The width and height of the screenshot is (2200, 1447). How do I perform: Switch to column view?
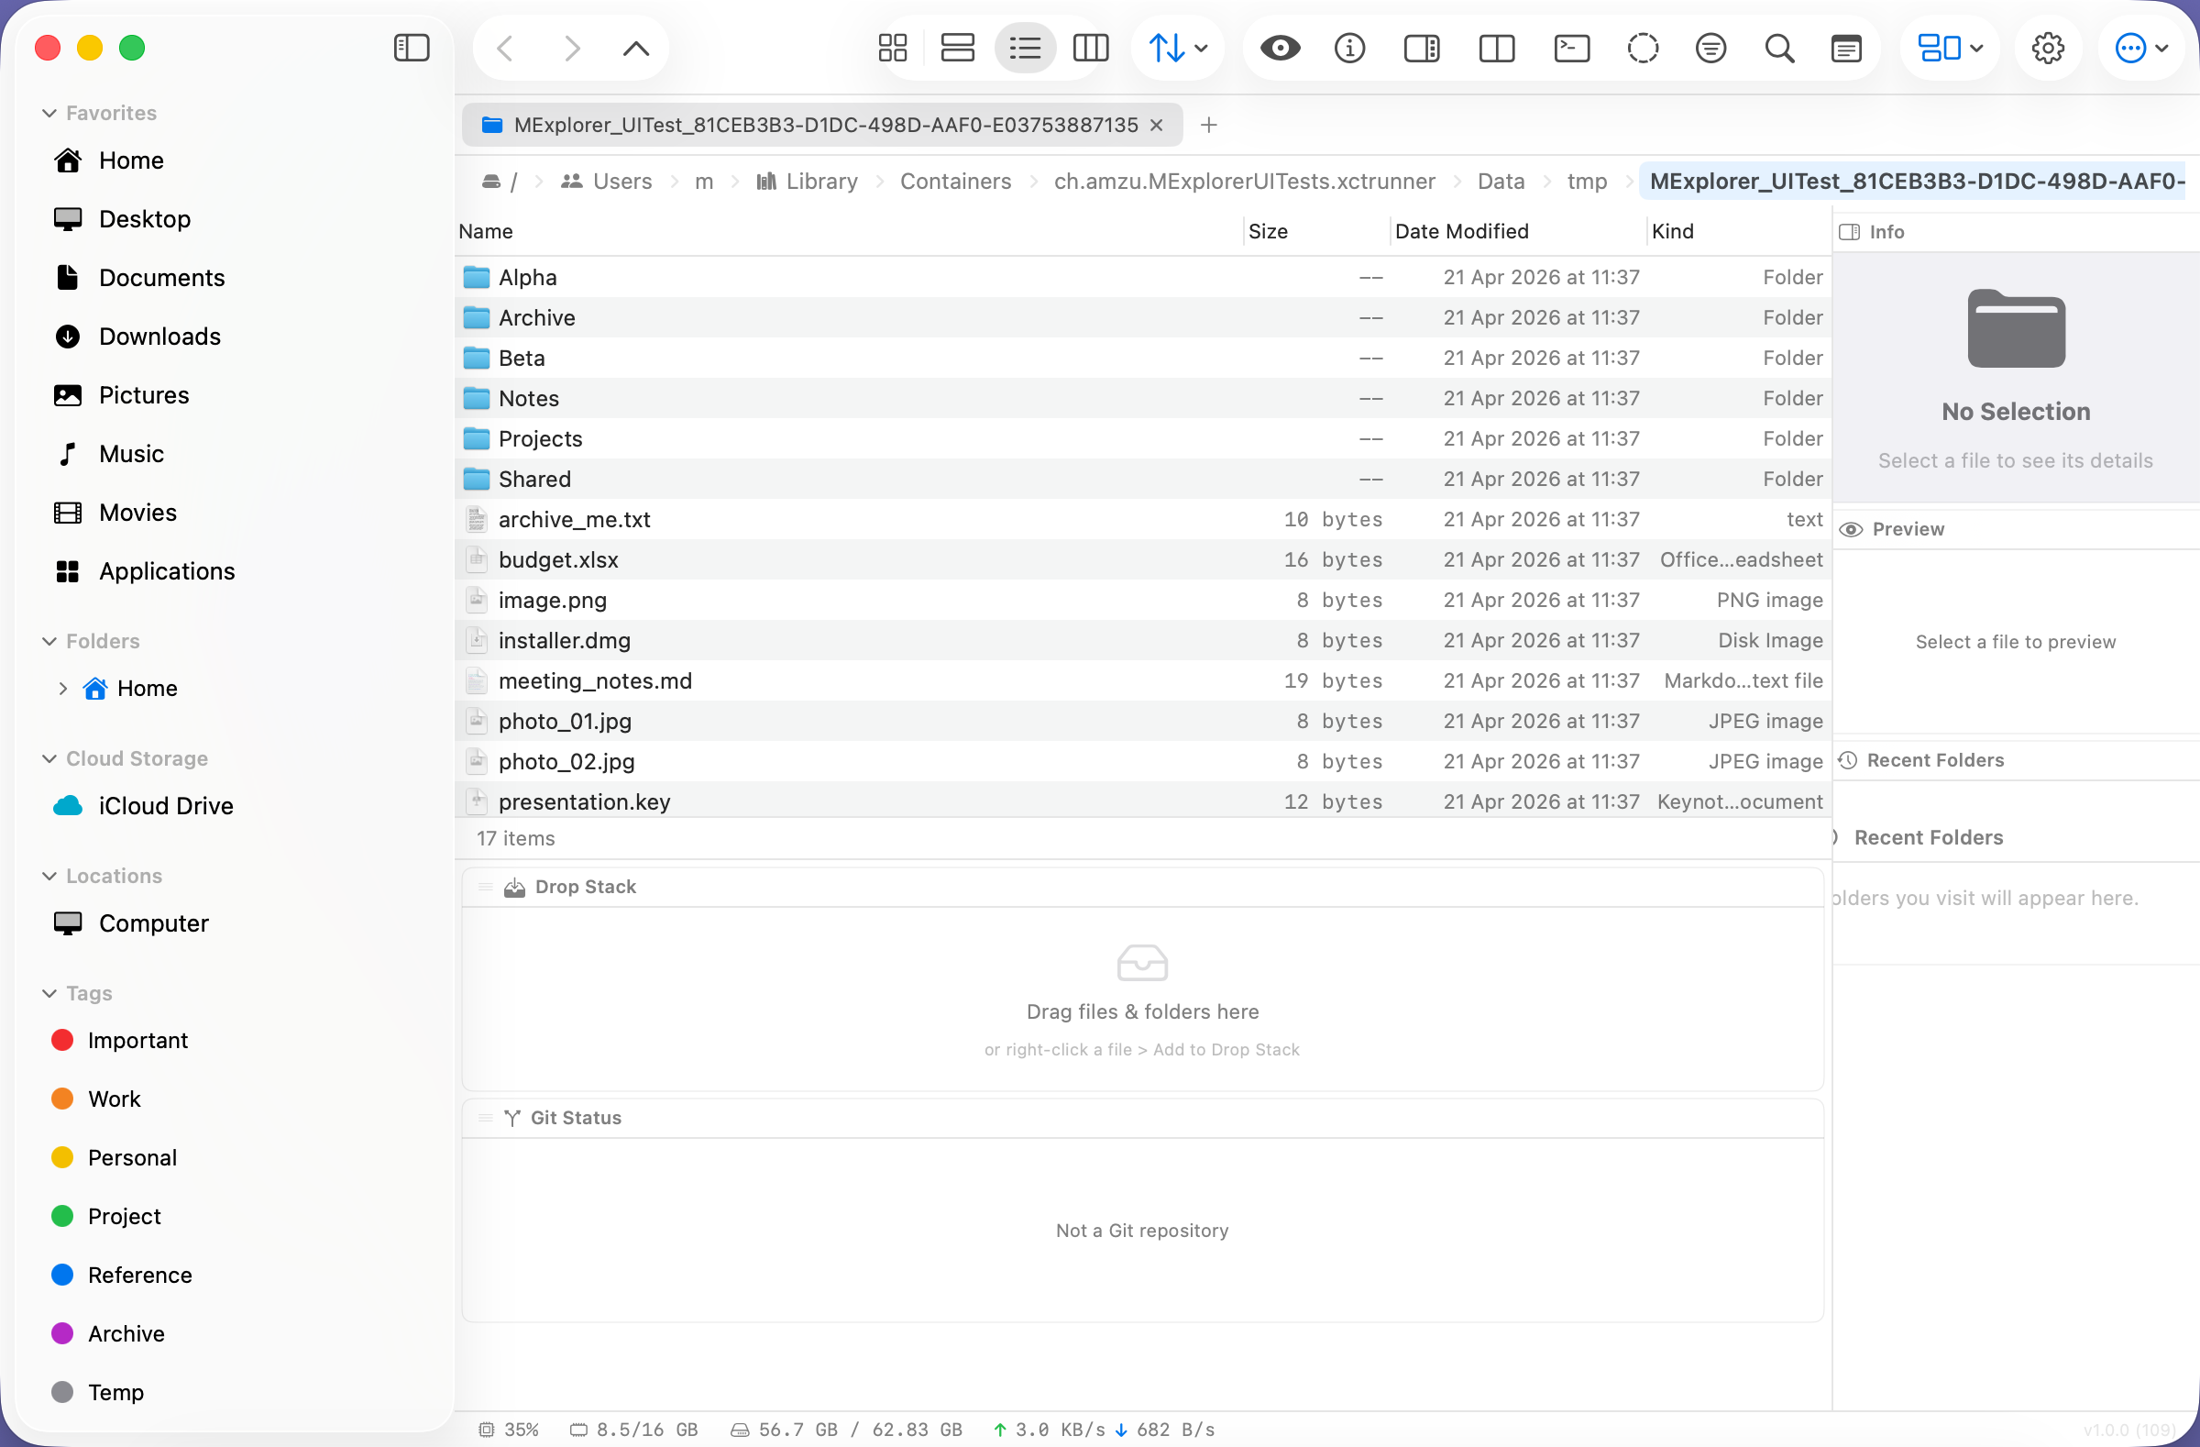pyautogui.click(x=1091, y=47)
